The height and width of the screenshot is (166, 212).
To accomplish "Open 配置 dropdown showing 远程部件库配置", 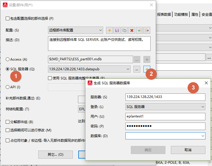I will click(x=75, y=30).
